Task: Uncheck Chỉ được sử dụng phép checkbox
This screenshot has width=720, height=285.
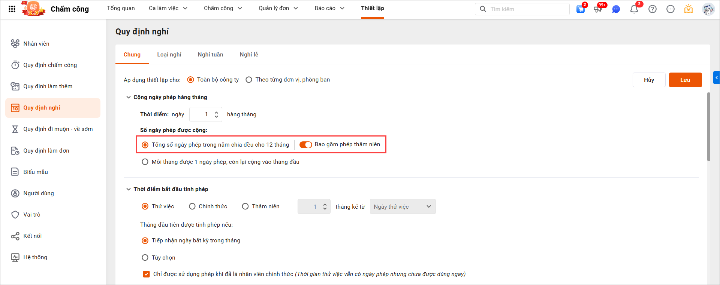Action: pyautogui.click(x=146, y=274)
